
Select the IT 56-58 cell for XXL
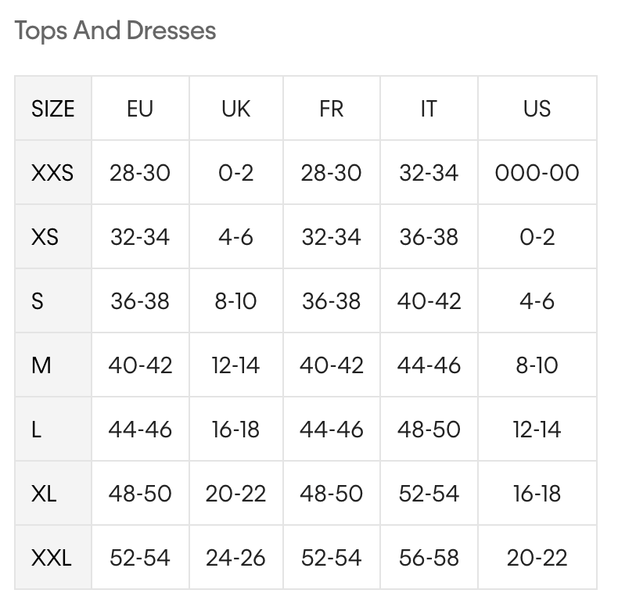(x=428, y=558)
